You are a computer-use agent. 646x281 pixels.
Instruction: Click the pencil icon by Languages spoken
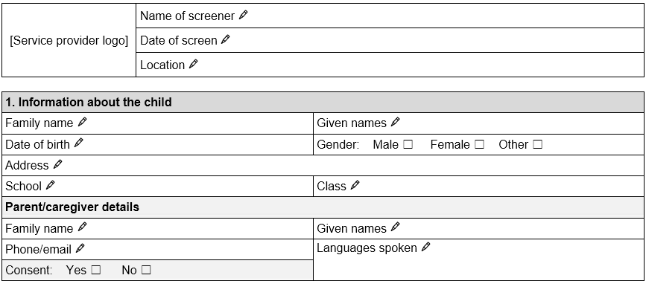pyautogui.click(x=426, y=247)
